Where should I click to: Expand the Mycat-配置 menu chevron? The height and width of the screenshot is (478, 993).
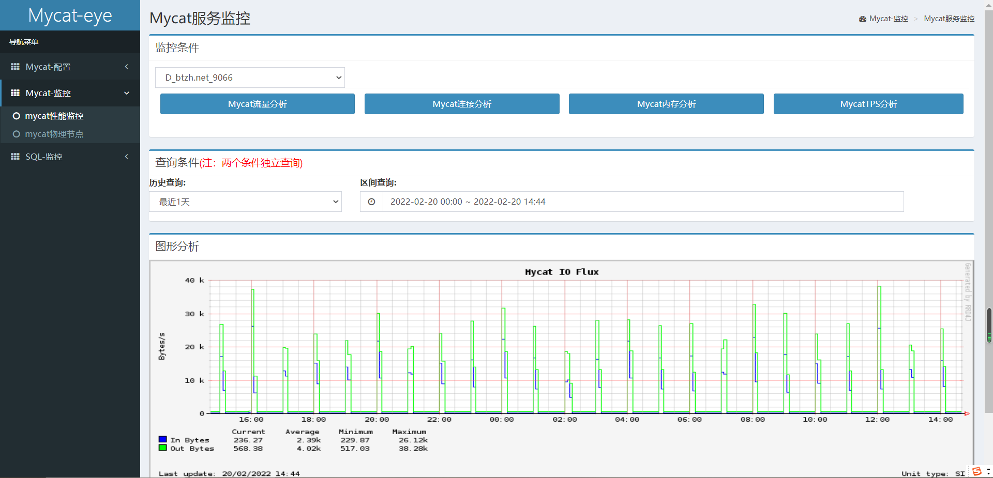[127, 67]
